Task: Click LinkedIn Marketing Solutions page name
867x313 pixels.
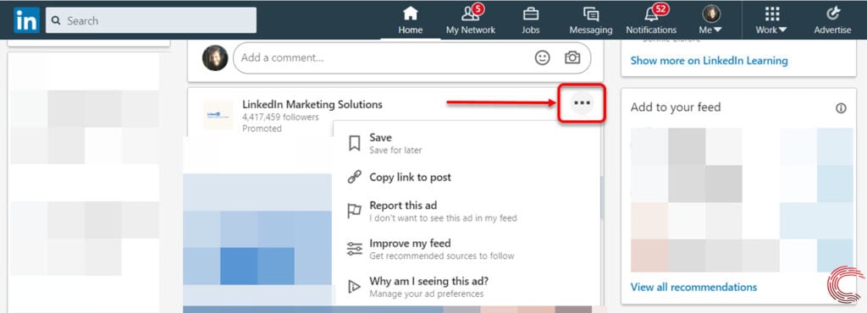Action: (x=312, y=104)
